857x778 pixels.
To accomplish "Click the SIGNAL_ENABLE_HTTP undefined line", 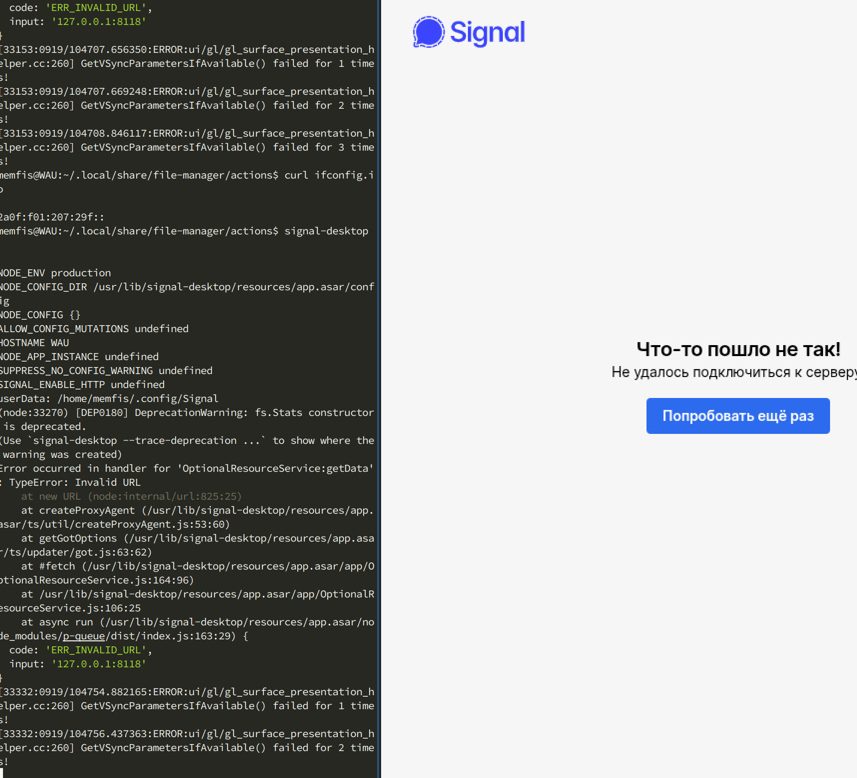I will [x=82, y=385].
